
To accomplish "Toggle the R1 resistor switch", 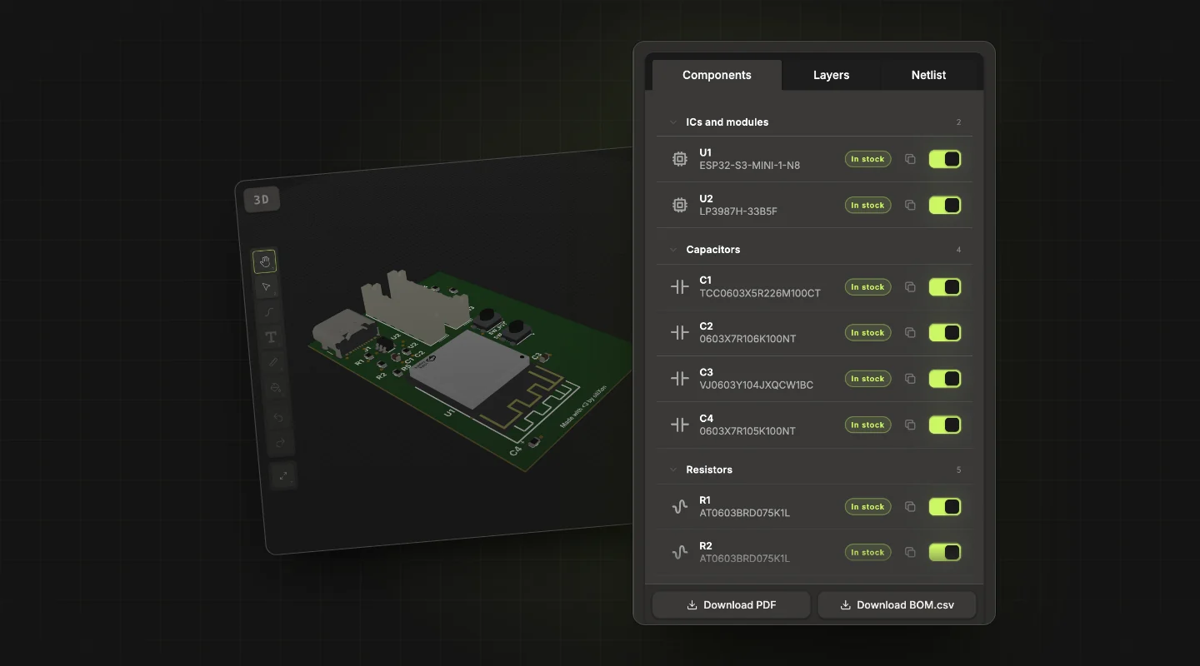I will point(945,506).
